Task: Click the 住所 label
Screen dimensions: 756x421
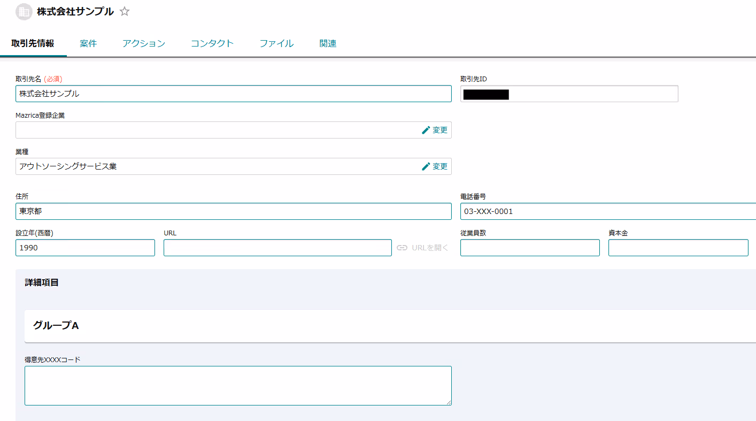Action: tap(22, 196)
